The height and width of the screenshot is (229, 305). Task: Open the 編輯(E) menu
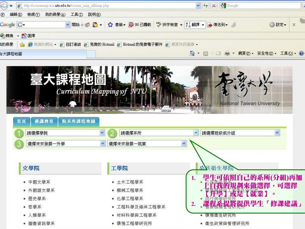click(x=16, y=14)
